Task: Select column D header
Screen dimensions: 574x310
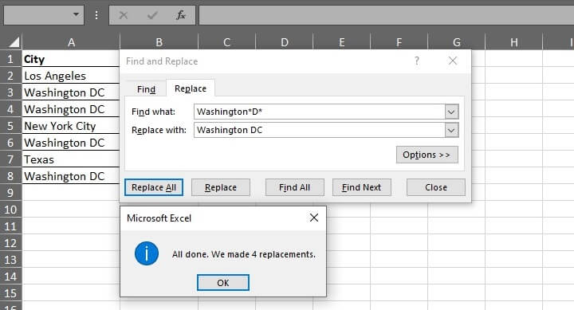Action: pyautogui.click(x=284, y=42)
